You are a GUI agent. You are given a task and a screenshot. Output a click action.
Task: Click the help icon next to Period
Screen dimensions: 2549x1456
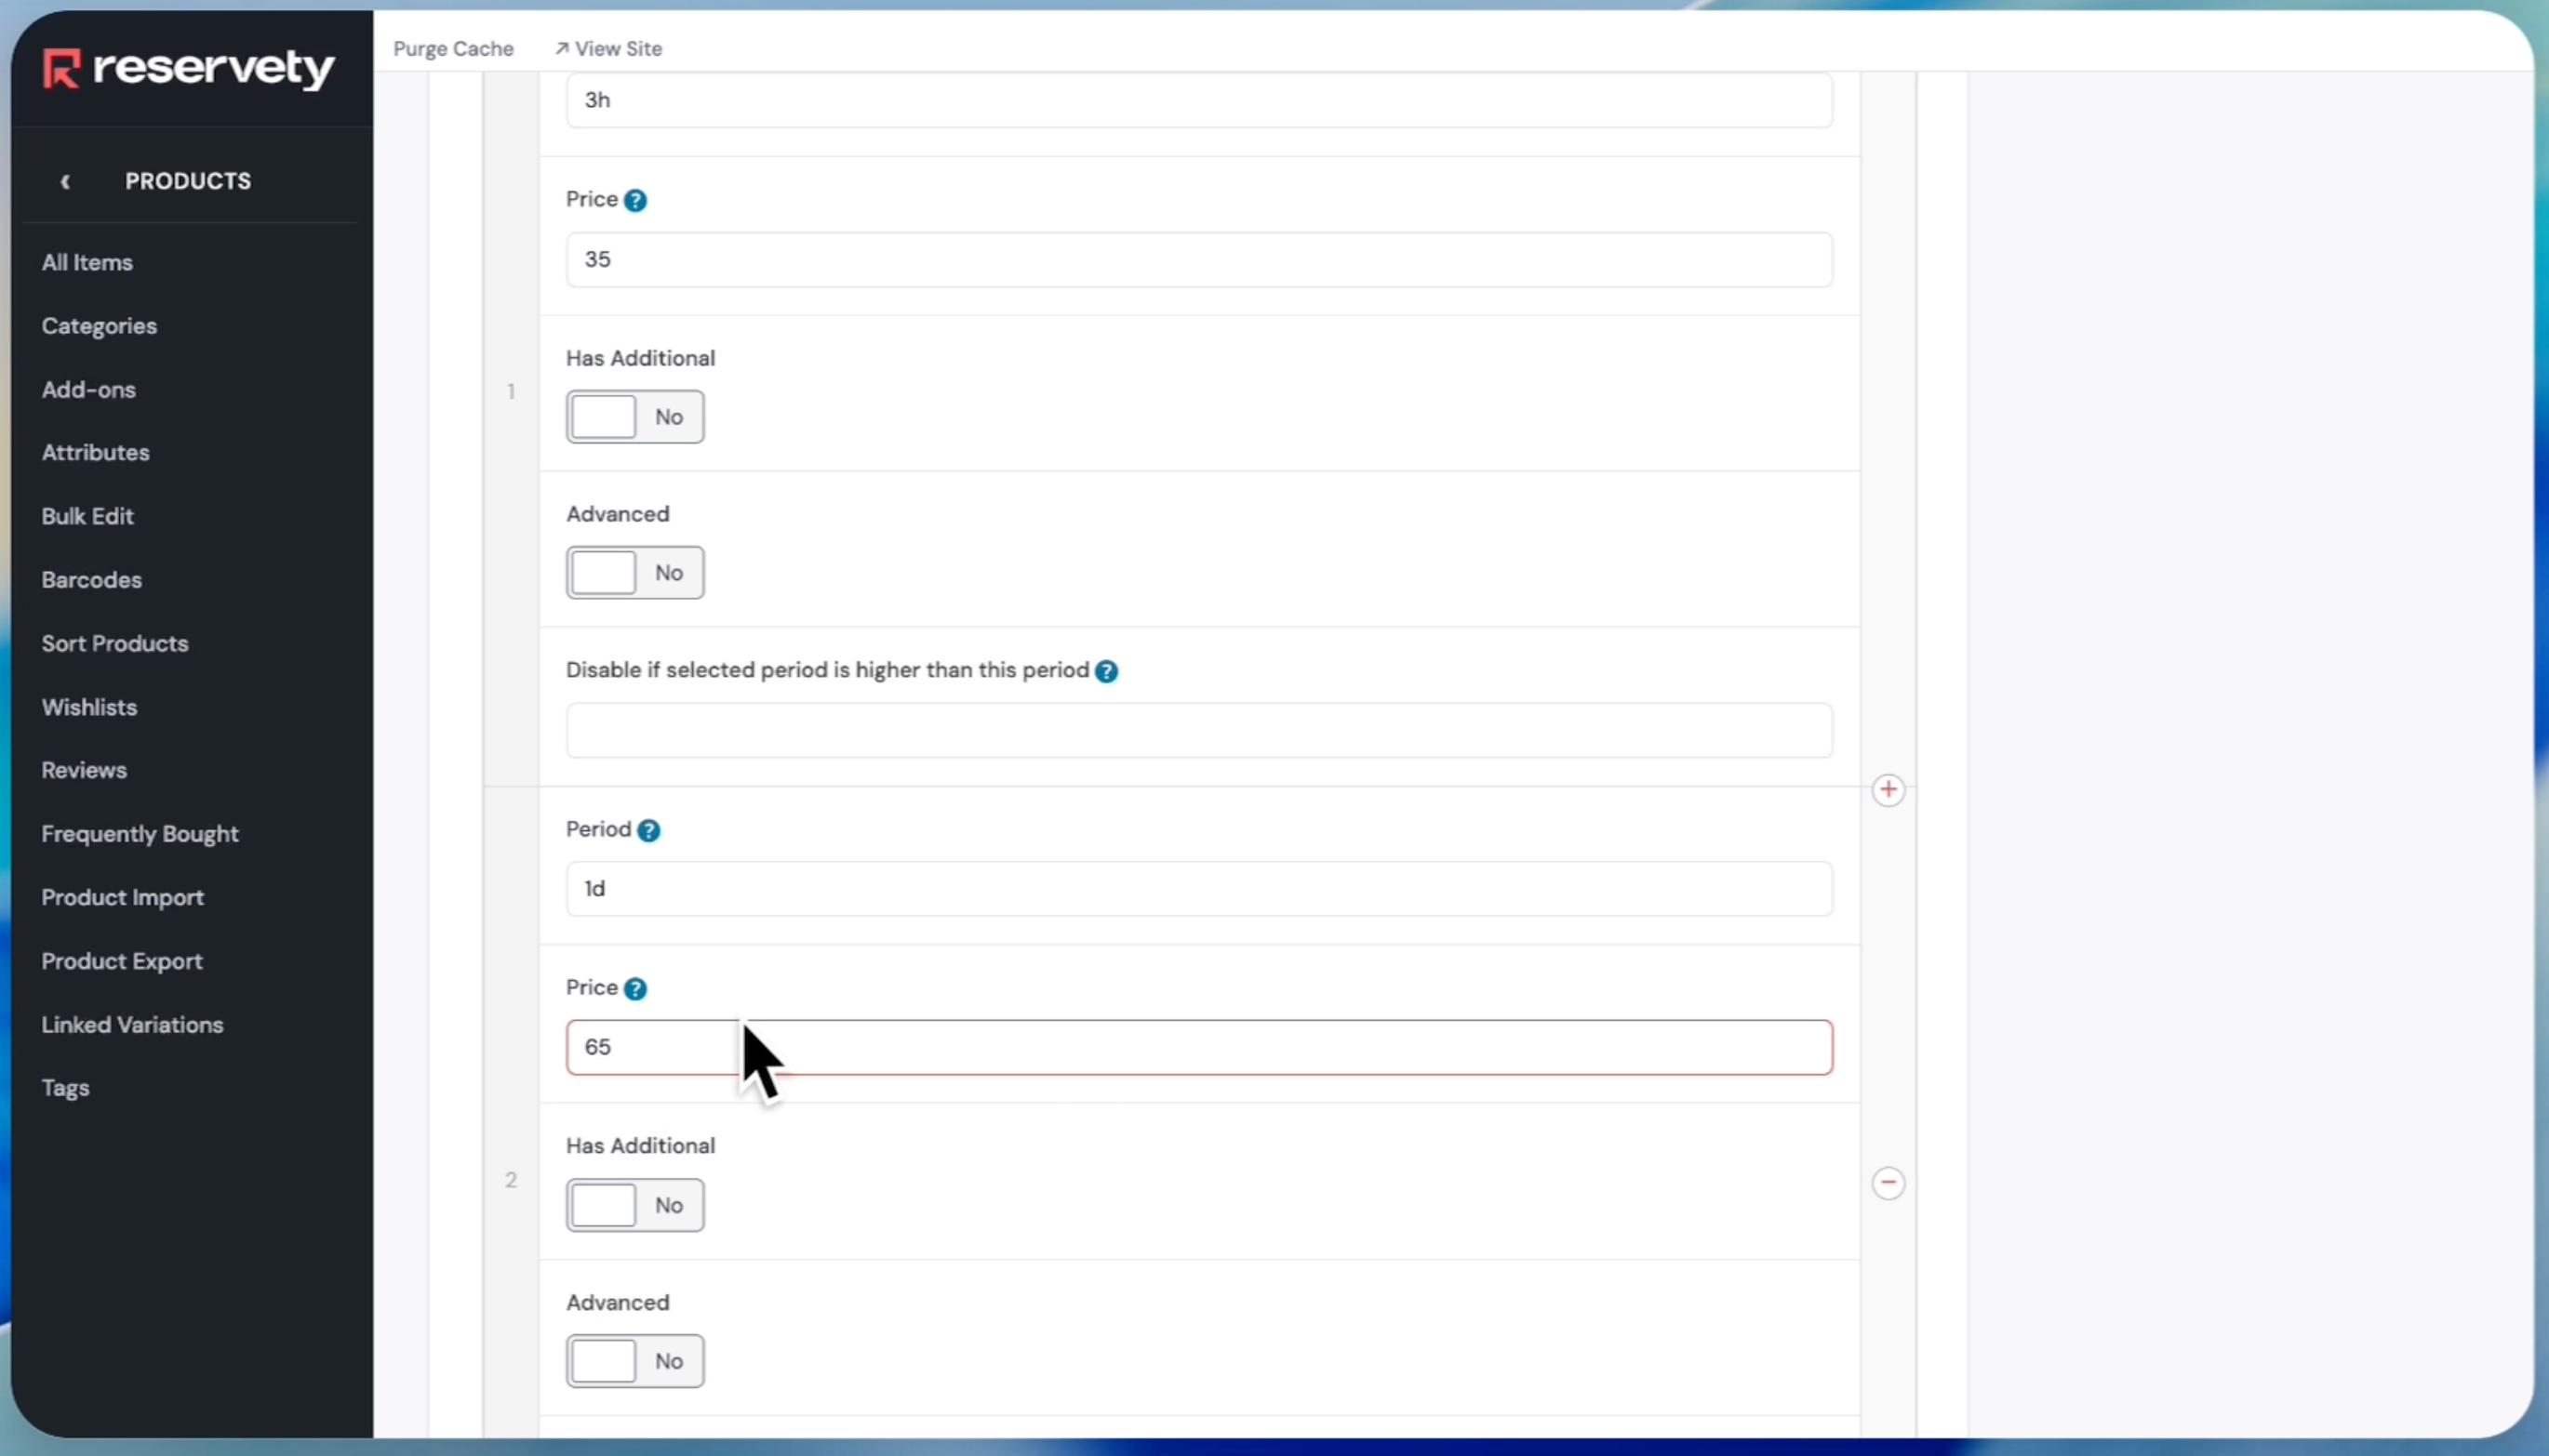coord(648,830)
